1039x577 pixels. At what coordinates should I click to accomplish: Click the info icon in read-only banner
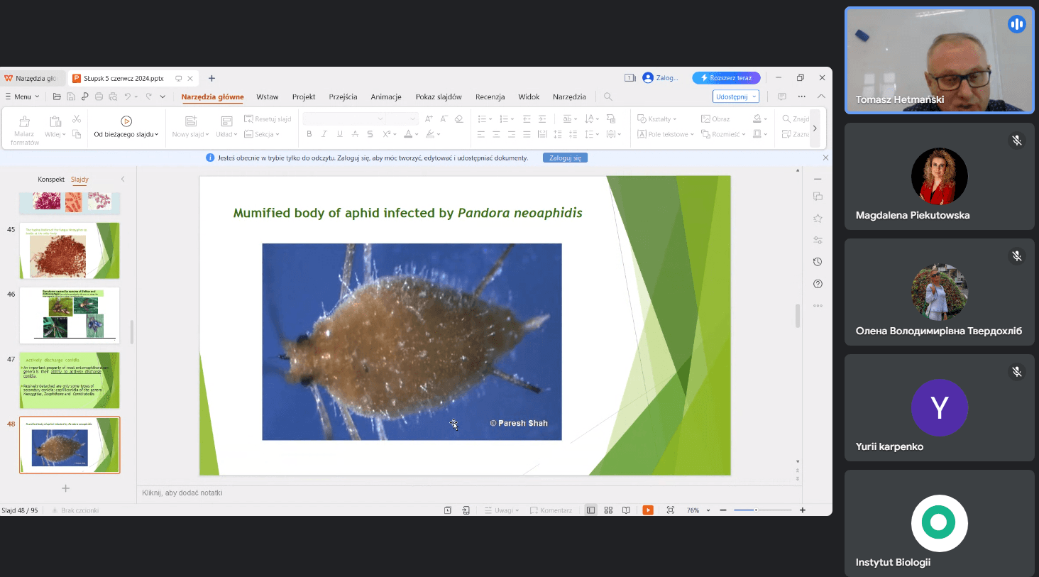[x=210, y=158]
